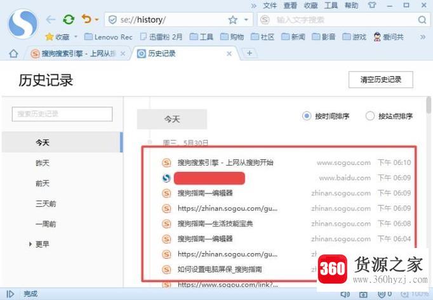This screenshot has height=300, width=433.
Task: Open address bar dropdown arrow
Action: pos(246,20)
